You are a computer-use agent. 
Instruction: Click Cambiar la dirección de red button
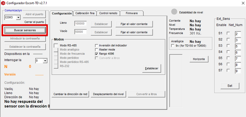[x=70, y=94]
